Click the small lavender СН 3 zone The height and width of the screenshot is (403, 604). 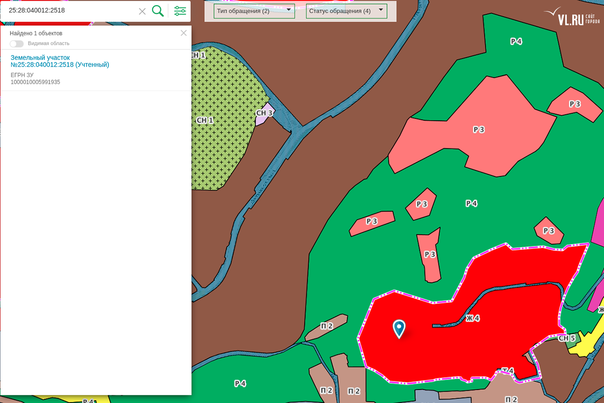(263, 115)
